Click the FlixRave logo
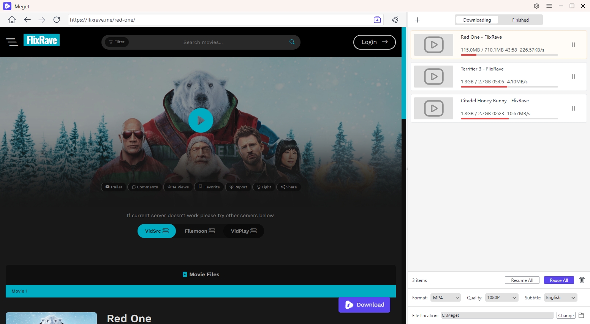590x324 pixels. click(42, 40)
